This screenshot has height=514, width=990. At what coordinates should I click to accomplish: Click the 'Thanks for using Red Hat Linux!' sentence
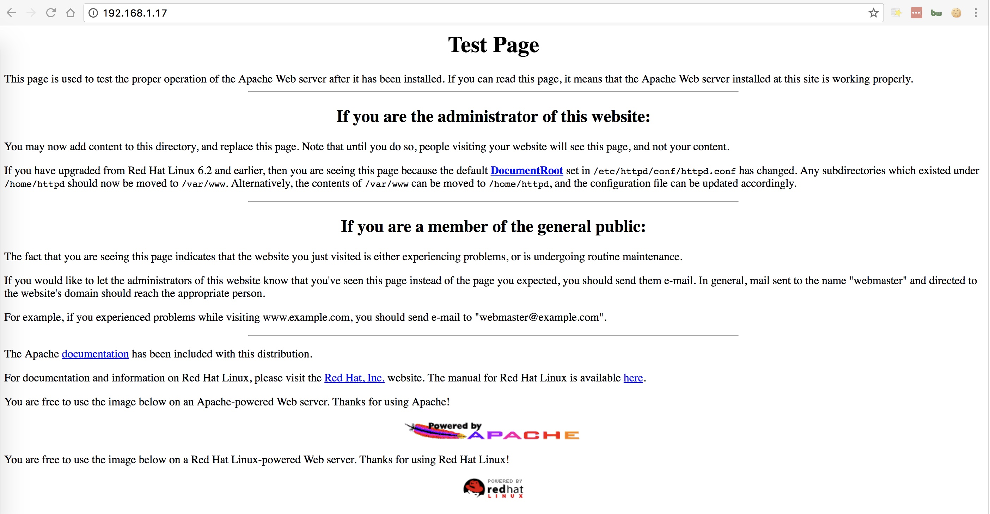434,460
